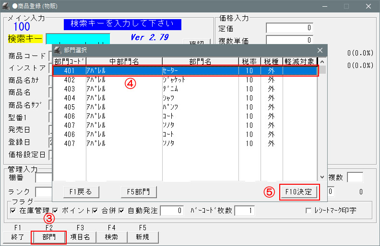Select department row 401 セーター
Viewport: 380px width, 246px height.
(x=185, y=70)
